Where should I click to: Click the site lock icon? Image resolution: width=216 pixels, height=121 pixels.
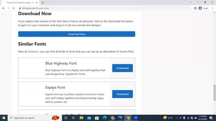click(x=20, y=8)
